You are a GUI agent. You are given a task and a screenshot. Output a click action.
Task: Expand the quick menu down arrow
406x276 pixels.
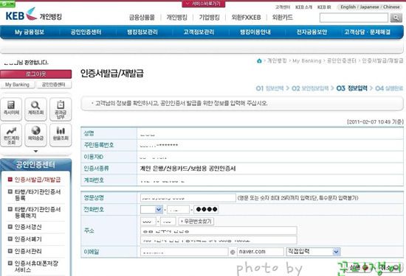[x=35, y=152]
